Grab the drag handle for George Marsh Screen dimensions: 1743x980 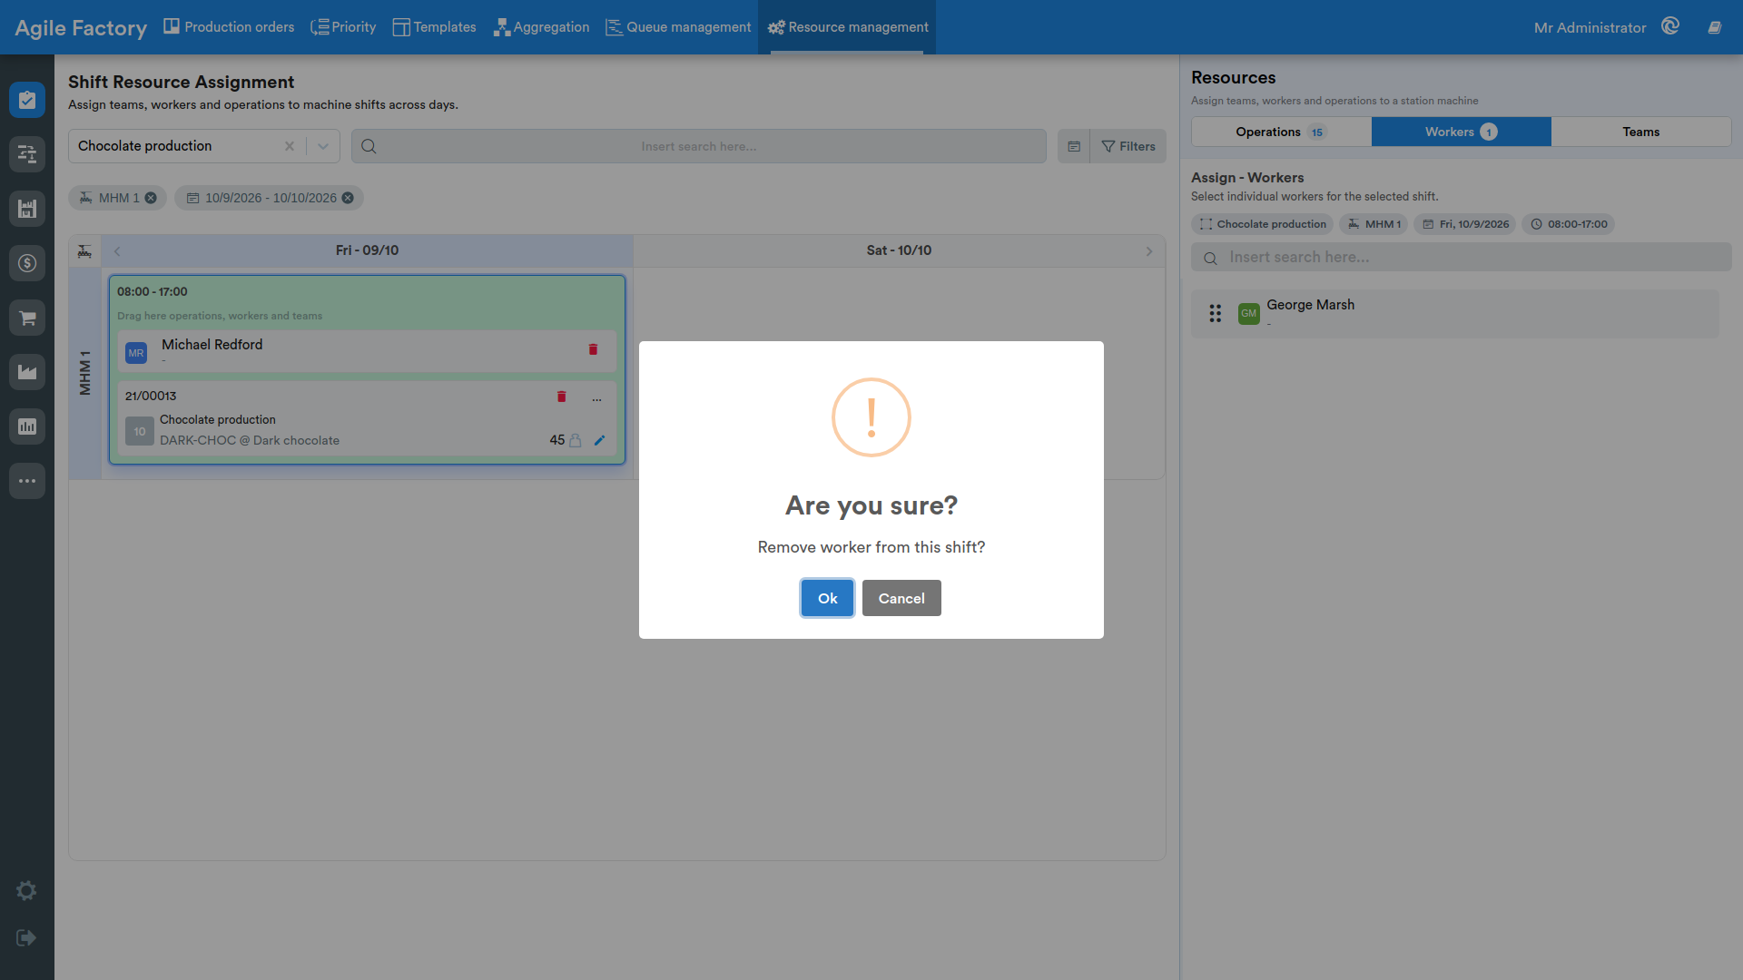click(1216, 314)
